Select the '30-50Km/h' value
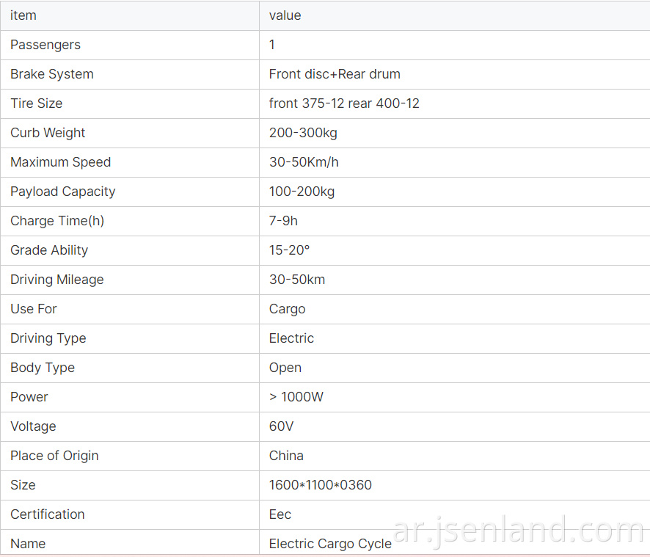Screen dimensions: 650x557 tap(304, 162)
